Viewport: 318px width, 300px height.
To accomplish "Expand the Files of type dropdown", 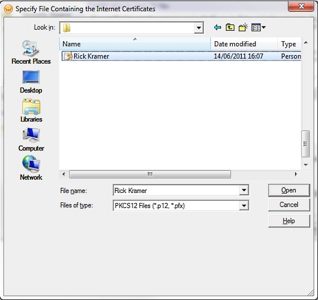I will 244,206.
